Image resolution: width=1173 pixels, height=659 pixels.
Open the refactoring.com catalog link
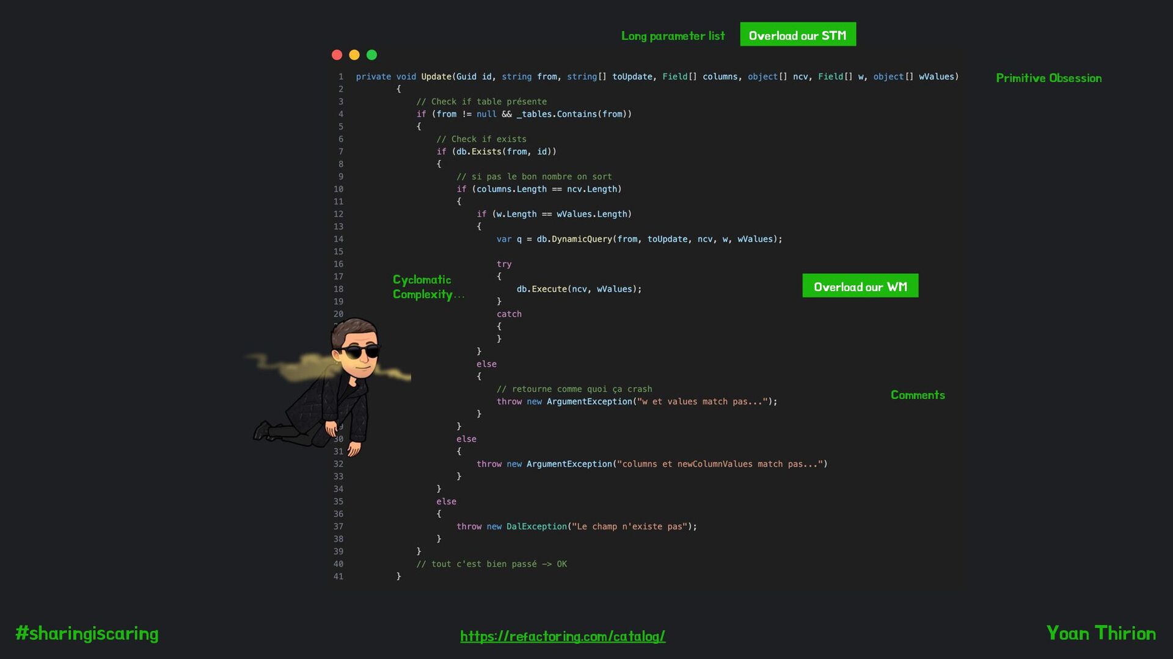point(562,636)
